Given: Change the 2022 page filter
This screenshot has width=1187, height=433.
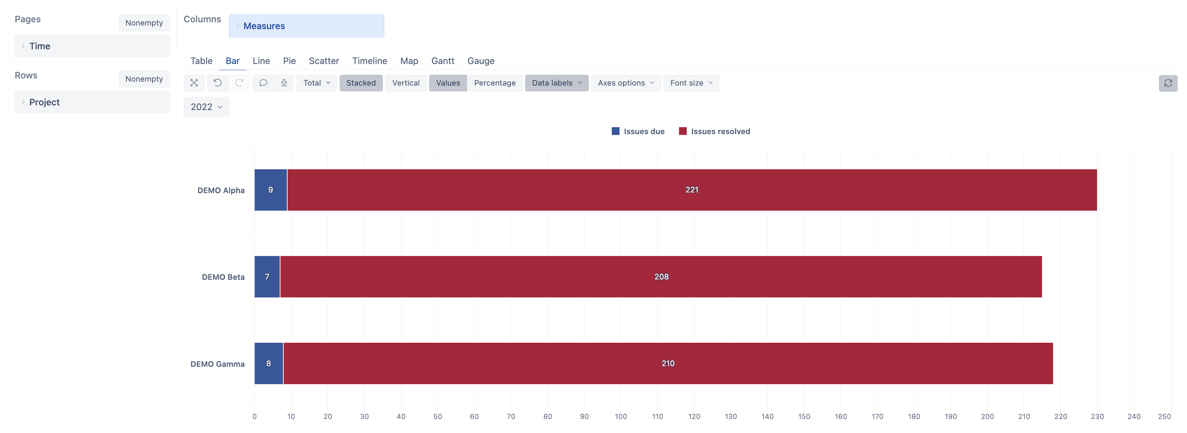Looking at the screenshot, I should [x=206, y=106].
